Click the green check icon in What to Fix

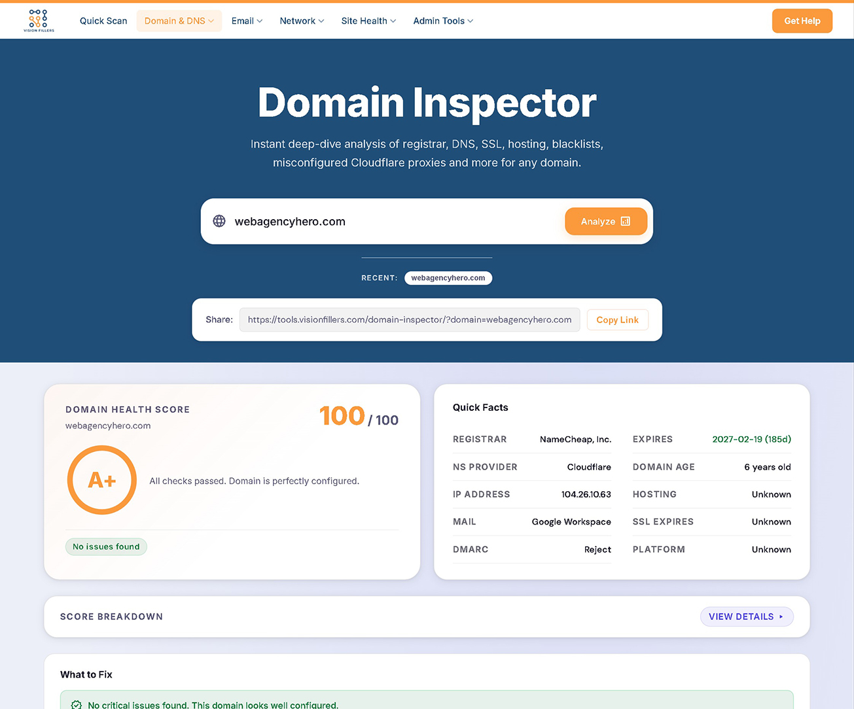tap(77, 704)
